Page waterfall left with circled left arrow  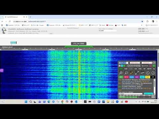pyautogui.click(x=148, y=73)
